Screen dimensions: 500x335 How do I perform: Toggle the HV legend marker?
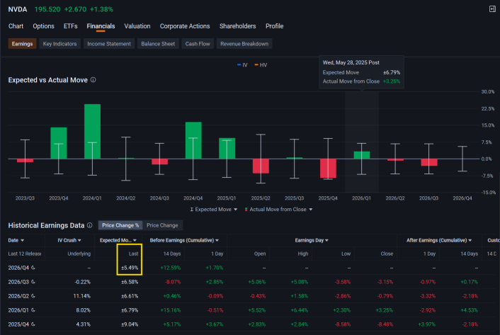tap(256, 65)
